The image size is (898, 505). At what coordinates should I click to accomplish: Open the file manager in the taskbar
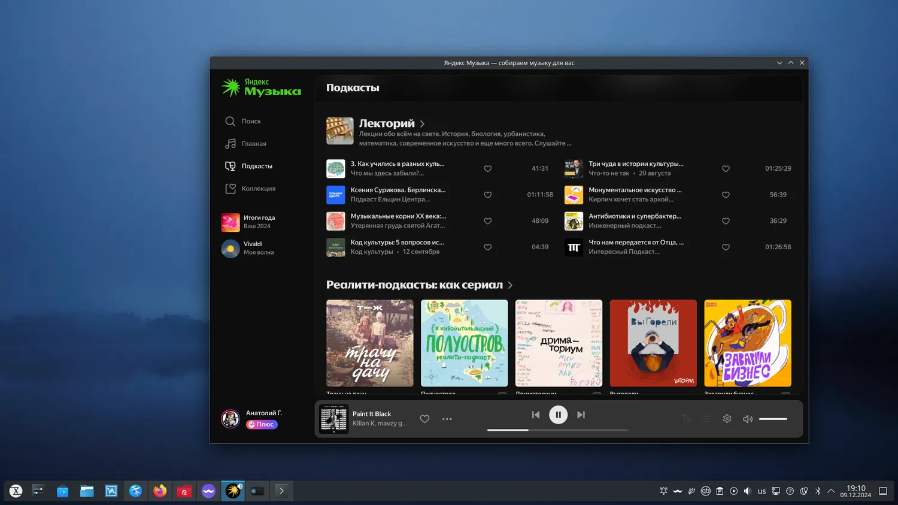(87, 491)
